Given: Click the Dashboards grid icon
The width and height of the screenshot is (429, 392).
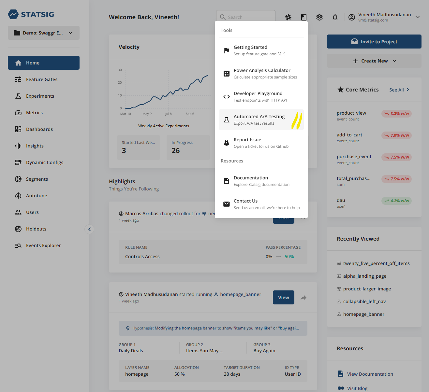Looking at the screenshot, I should (x=18, y=129).
